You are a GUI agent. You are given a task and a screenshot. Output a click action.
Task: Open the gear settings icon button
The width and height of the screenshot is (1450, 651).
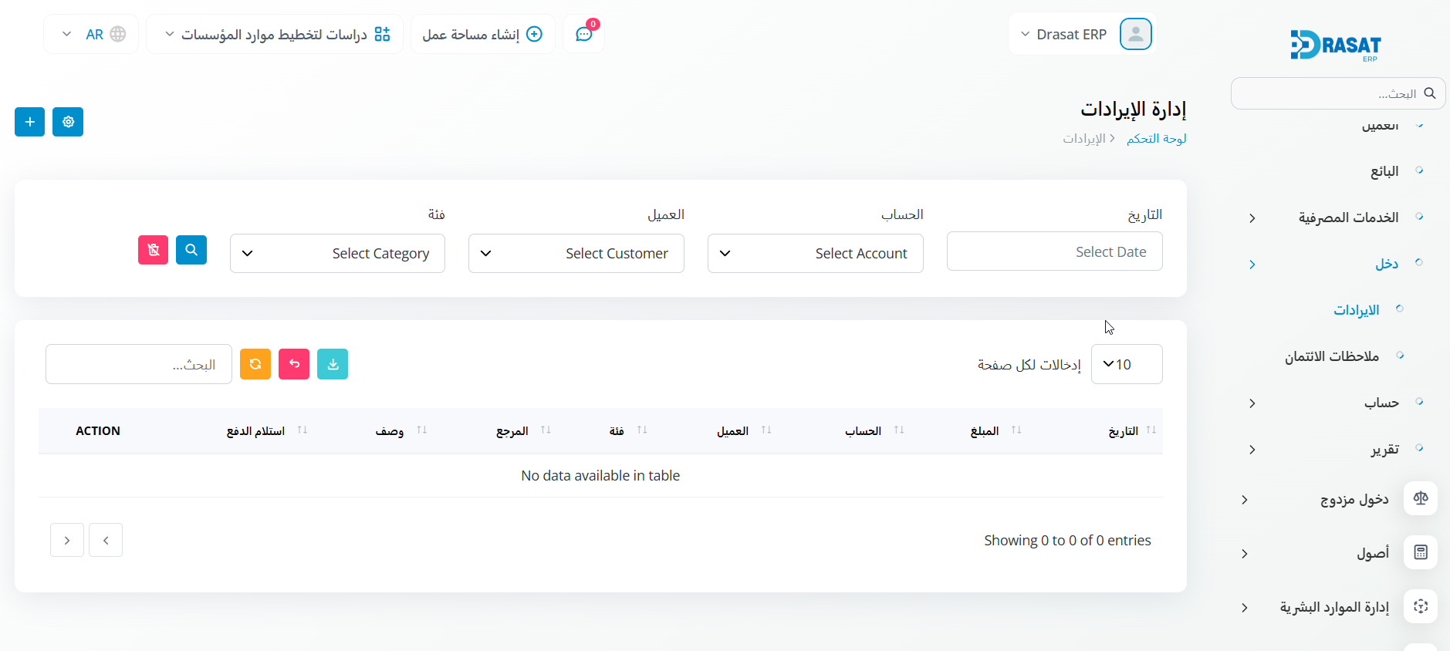[x=68, y=122]
